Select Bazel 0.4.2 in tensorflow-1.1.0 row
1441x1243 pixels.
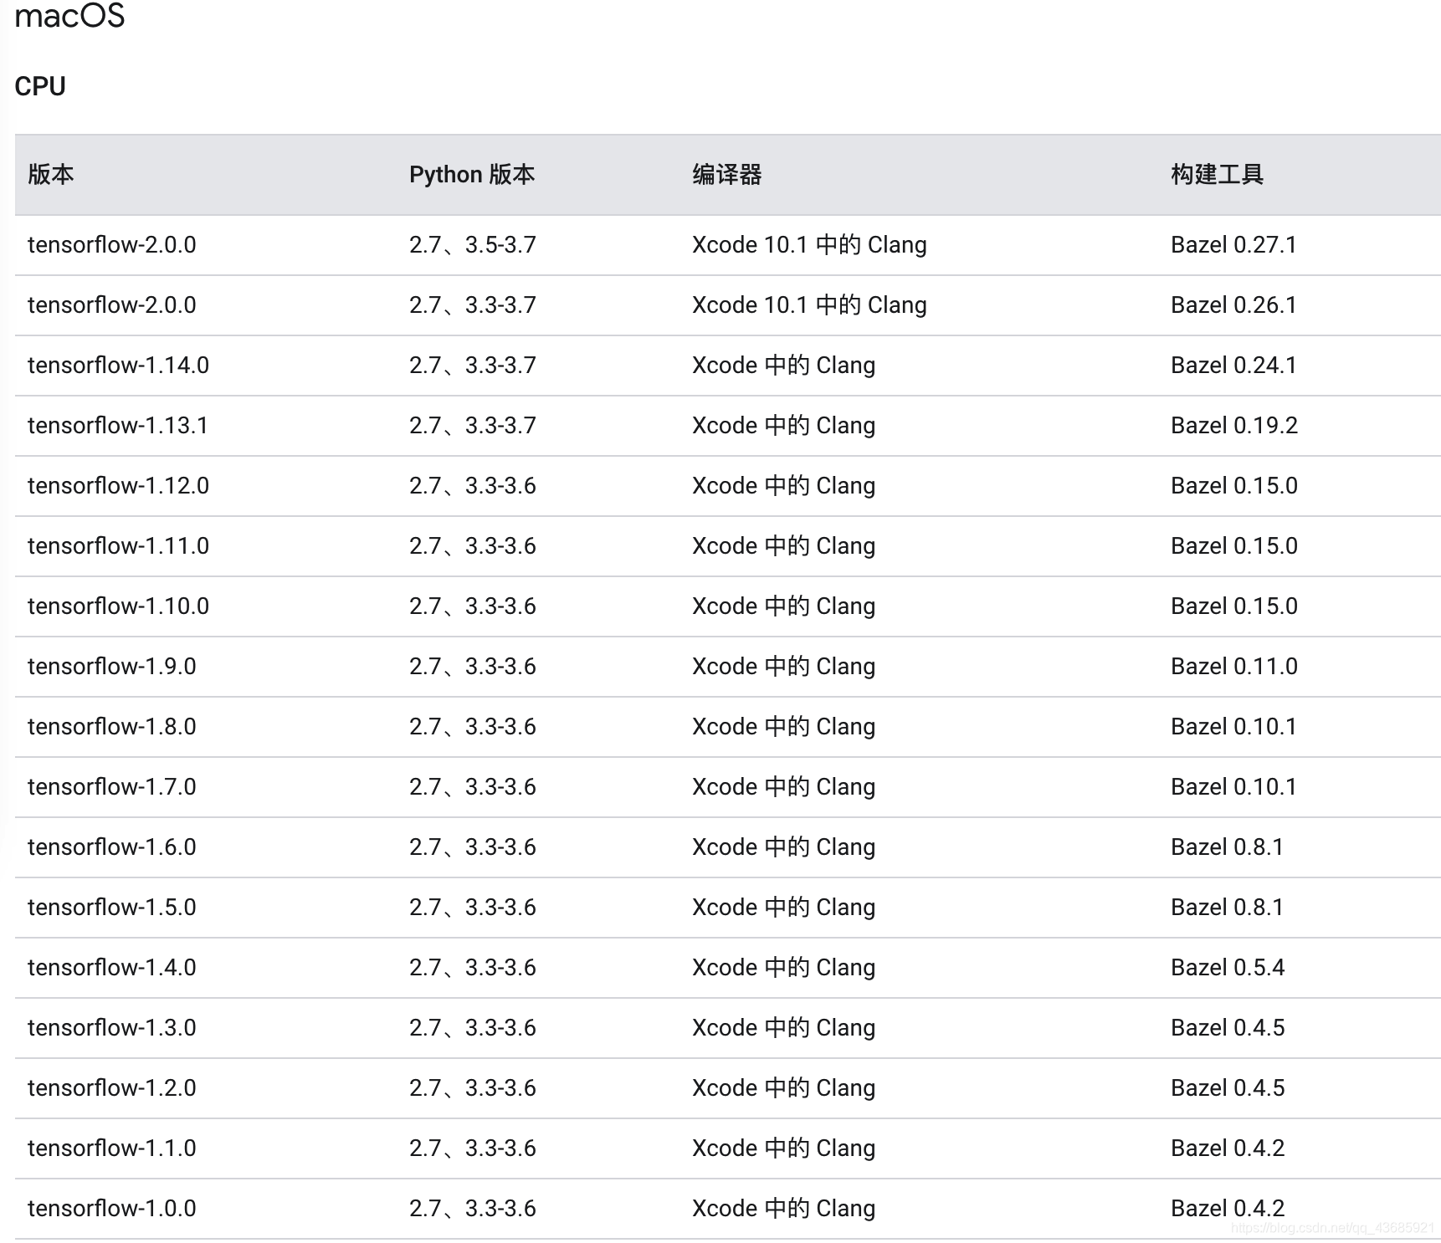click(x=1228, y=1148)
